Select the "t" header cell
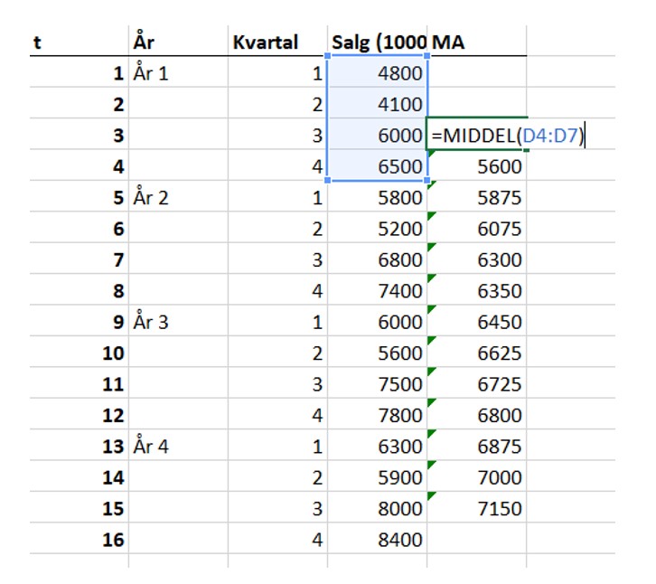This screenshot has height=584, width=656. coord(79,42)
